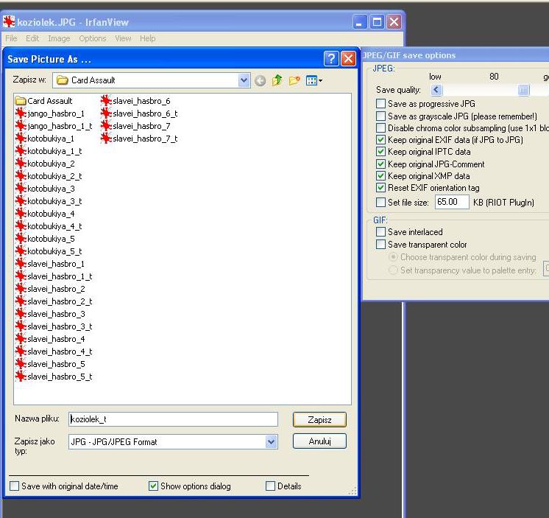The height and width of the screenshot is (518, 549).
Task: Select slavei_hasbro_4 file
Action: coord(50,339)
